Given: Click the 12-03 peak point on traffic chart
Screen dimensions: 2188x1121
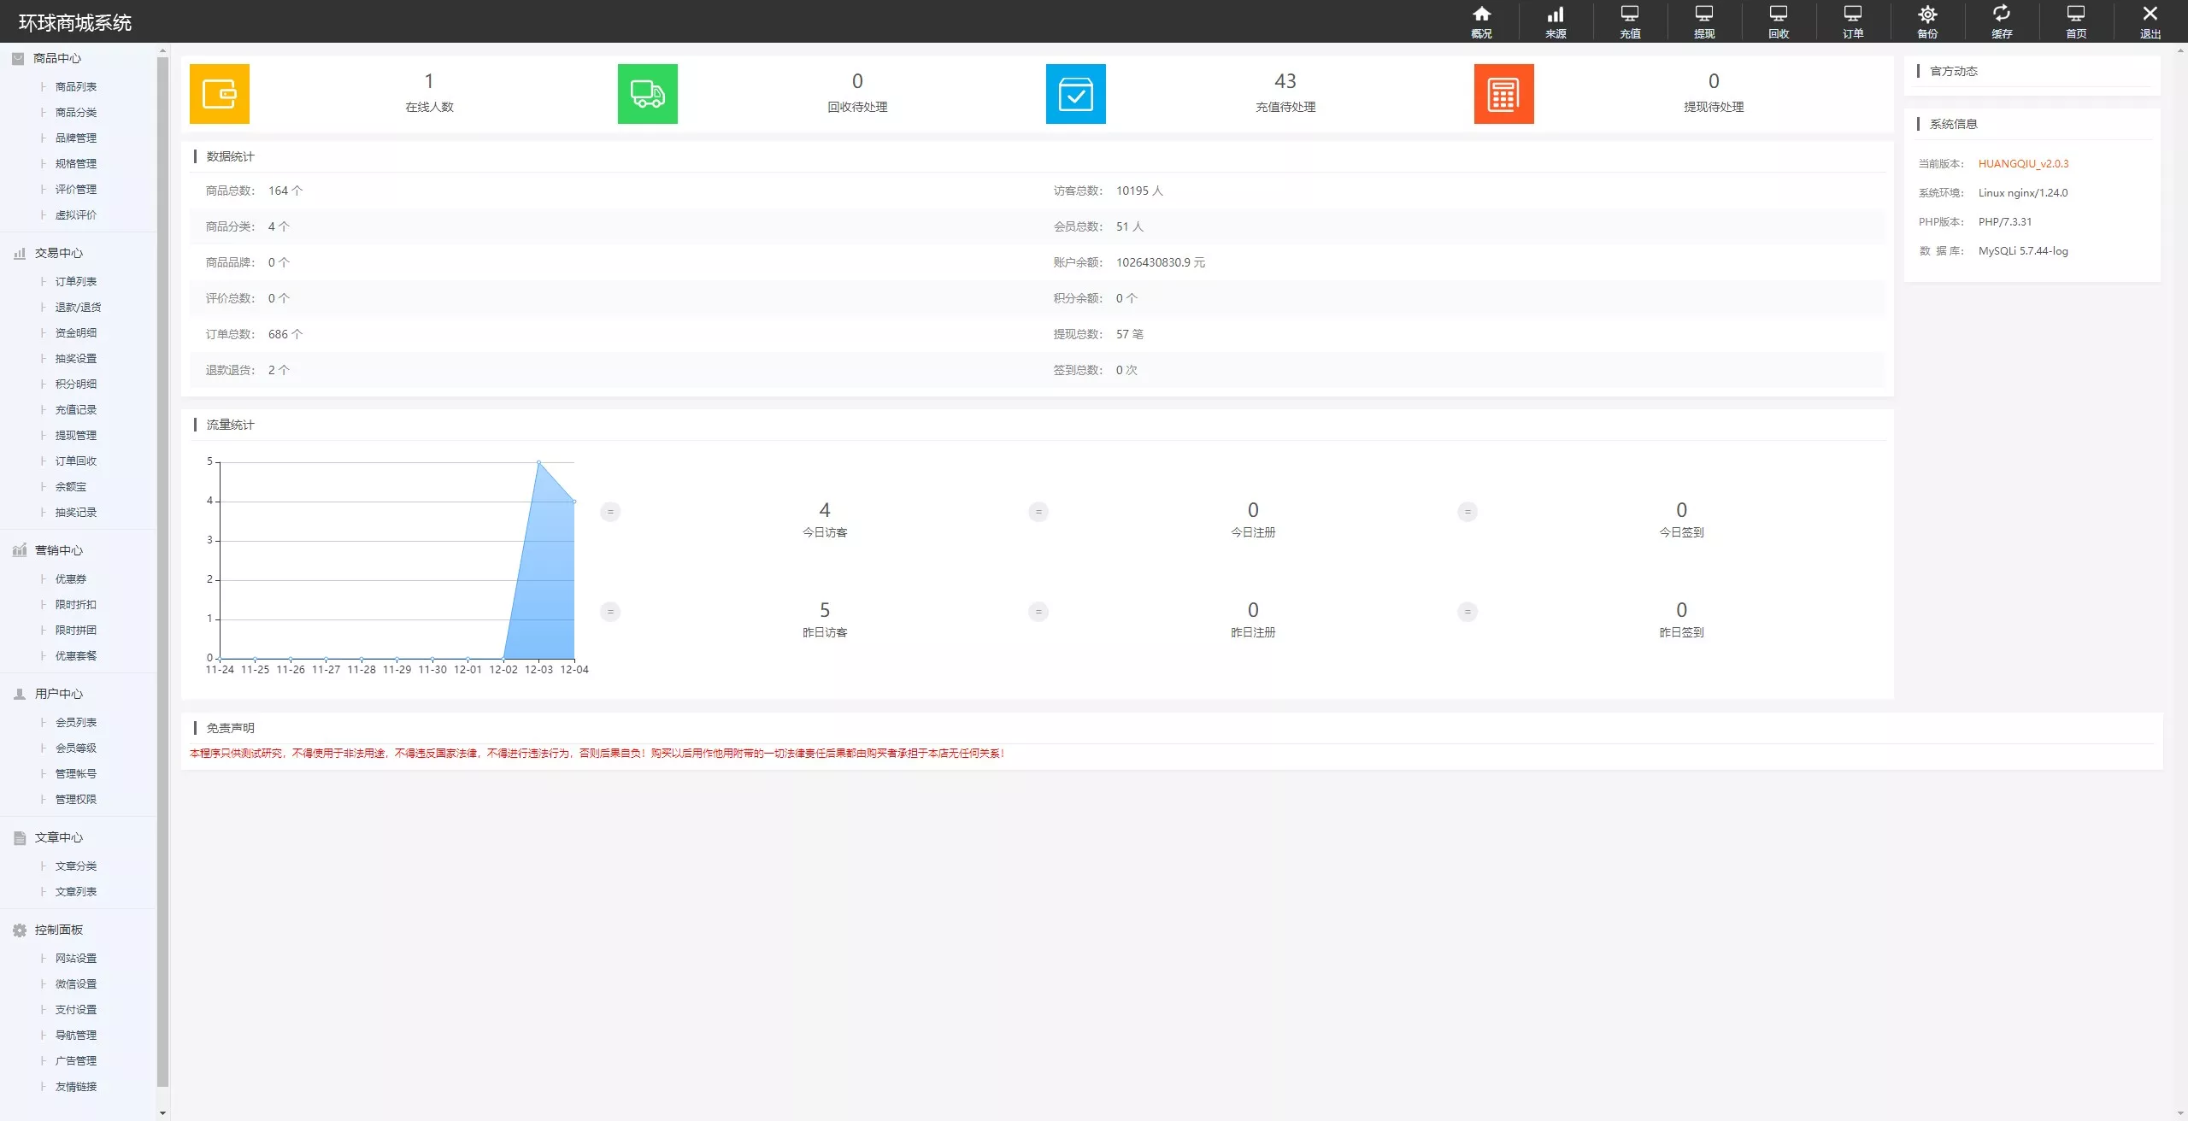Looking at the screenshot, I should point(538,462).
